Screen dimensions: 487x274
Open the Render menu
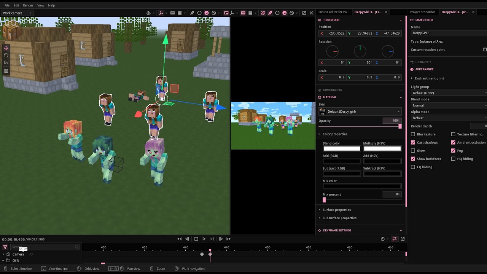(28, 5)
